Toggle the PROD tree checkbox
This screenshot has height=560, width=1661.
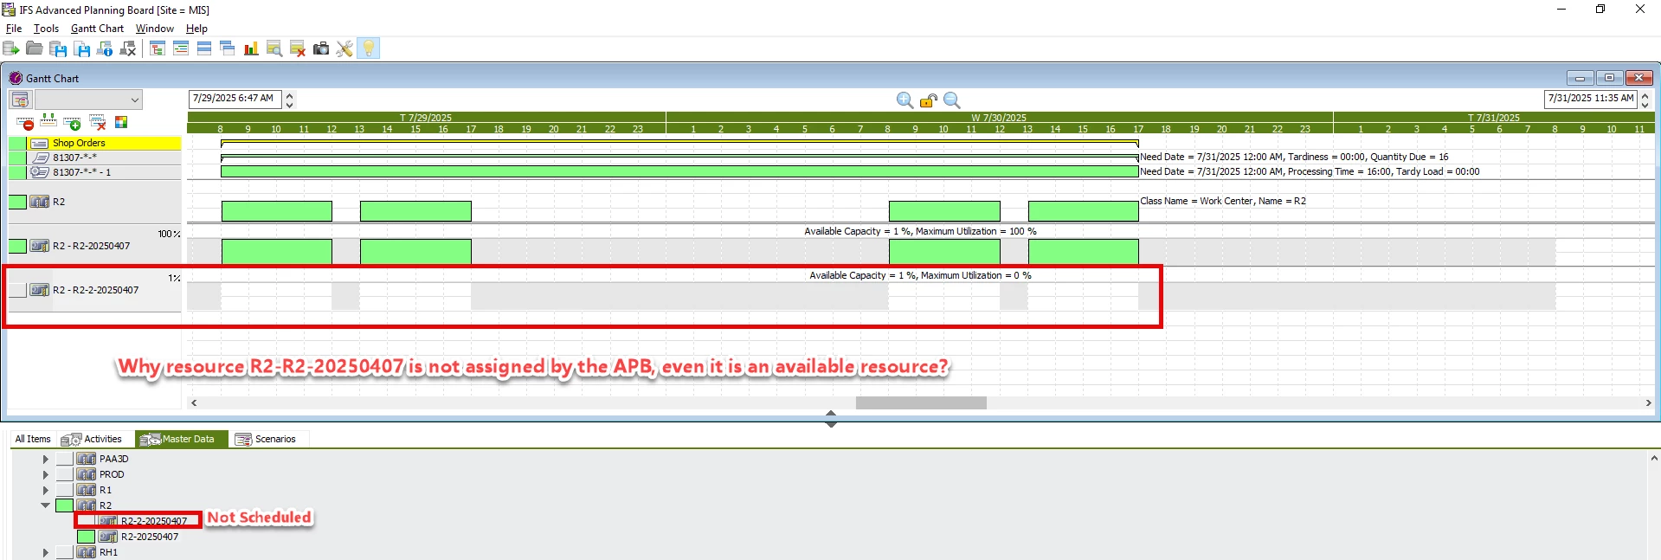coord(65,474)
